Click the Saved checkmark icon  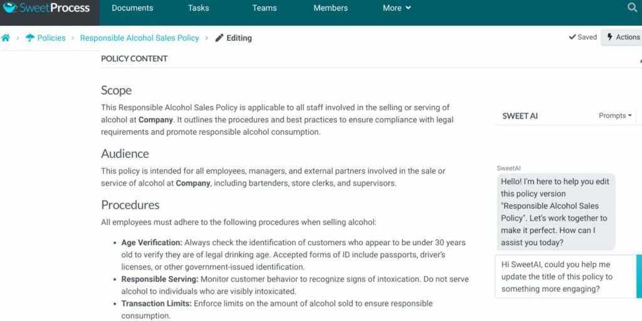pyautogui.click(x=572, y=37)
